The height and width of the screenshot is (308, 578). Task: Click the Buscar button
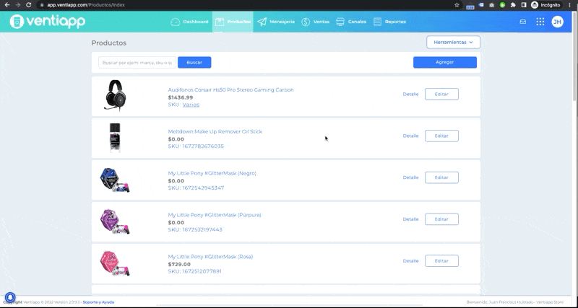194,63
